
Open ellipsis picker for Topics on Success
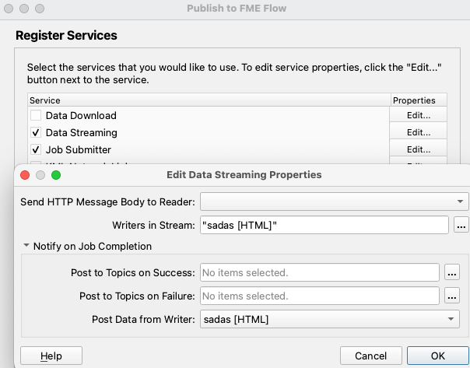[x=452, y=272]
